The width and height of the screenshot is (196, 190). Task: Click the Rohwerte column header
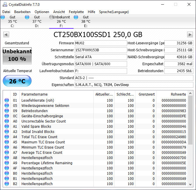(172, 94)
